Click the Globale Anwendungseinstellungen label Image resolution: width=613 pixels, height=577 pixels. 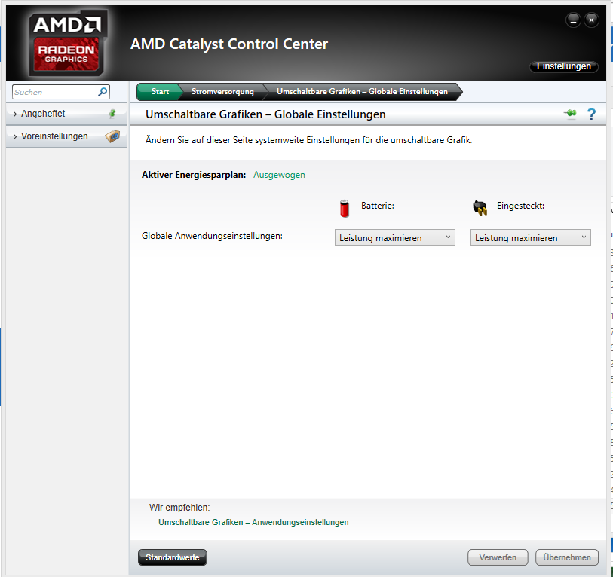tap(212, 236)
